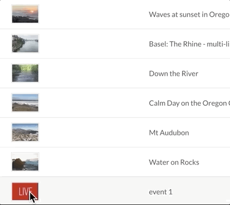Open the Calm Day on the Oregon title
This screenshot has width=230, height=205.
189,103
